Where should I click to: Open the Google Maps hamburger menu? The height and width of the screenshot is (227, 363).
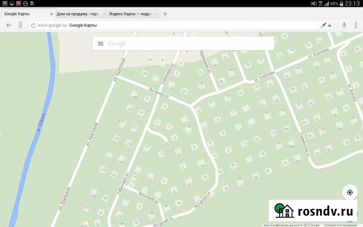pos(100,44)
